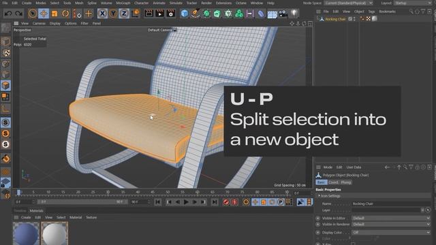Image resolution: width=436 pixels, height=245 pixels.
Task: Open the Simulate menu
Action: (x=176, y=3)
